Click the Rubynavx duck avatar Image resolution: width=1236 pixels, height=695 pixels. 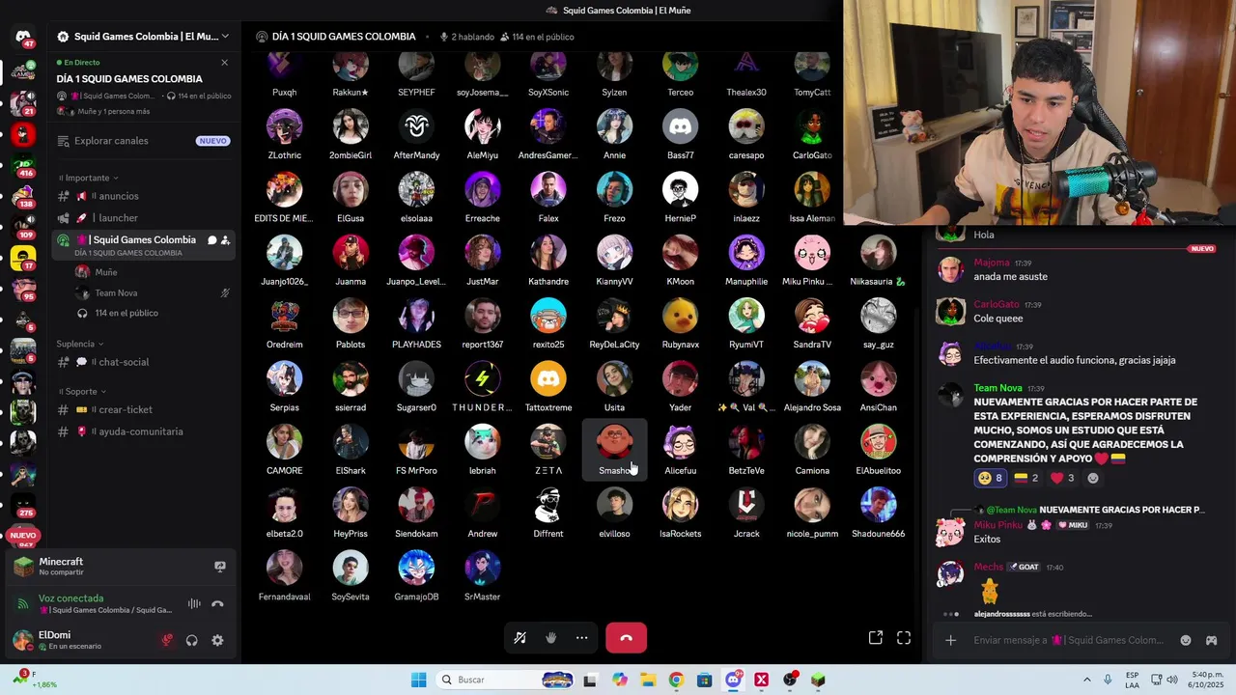(680, 316)
